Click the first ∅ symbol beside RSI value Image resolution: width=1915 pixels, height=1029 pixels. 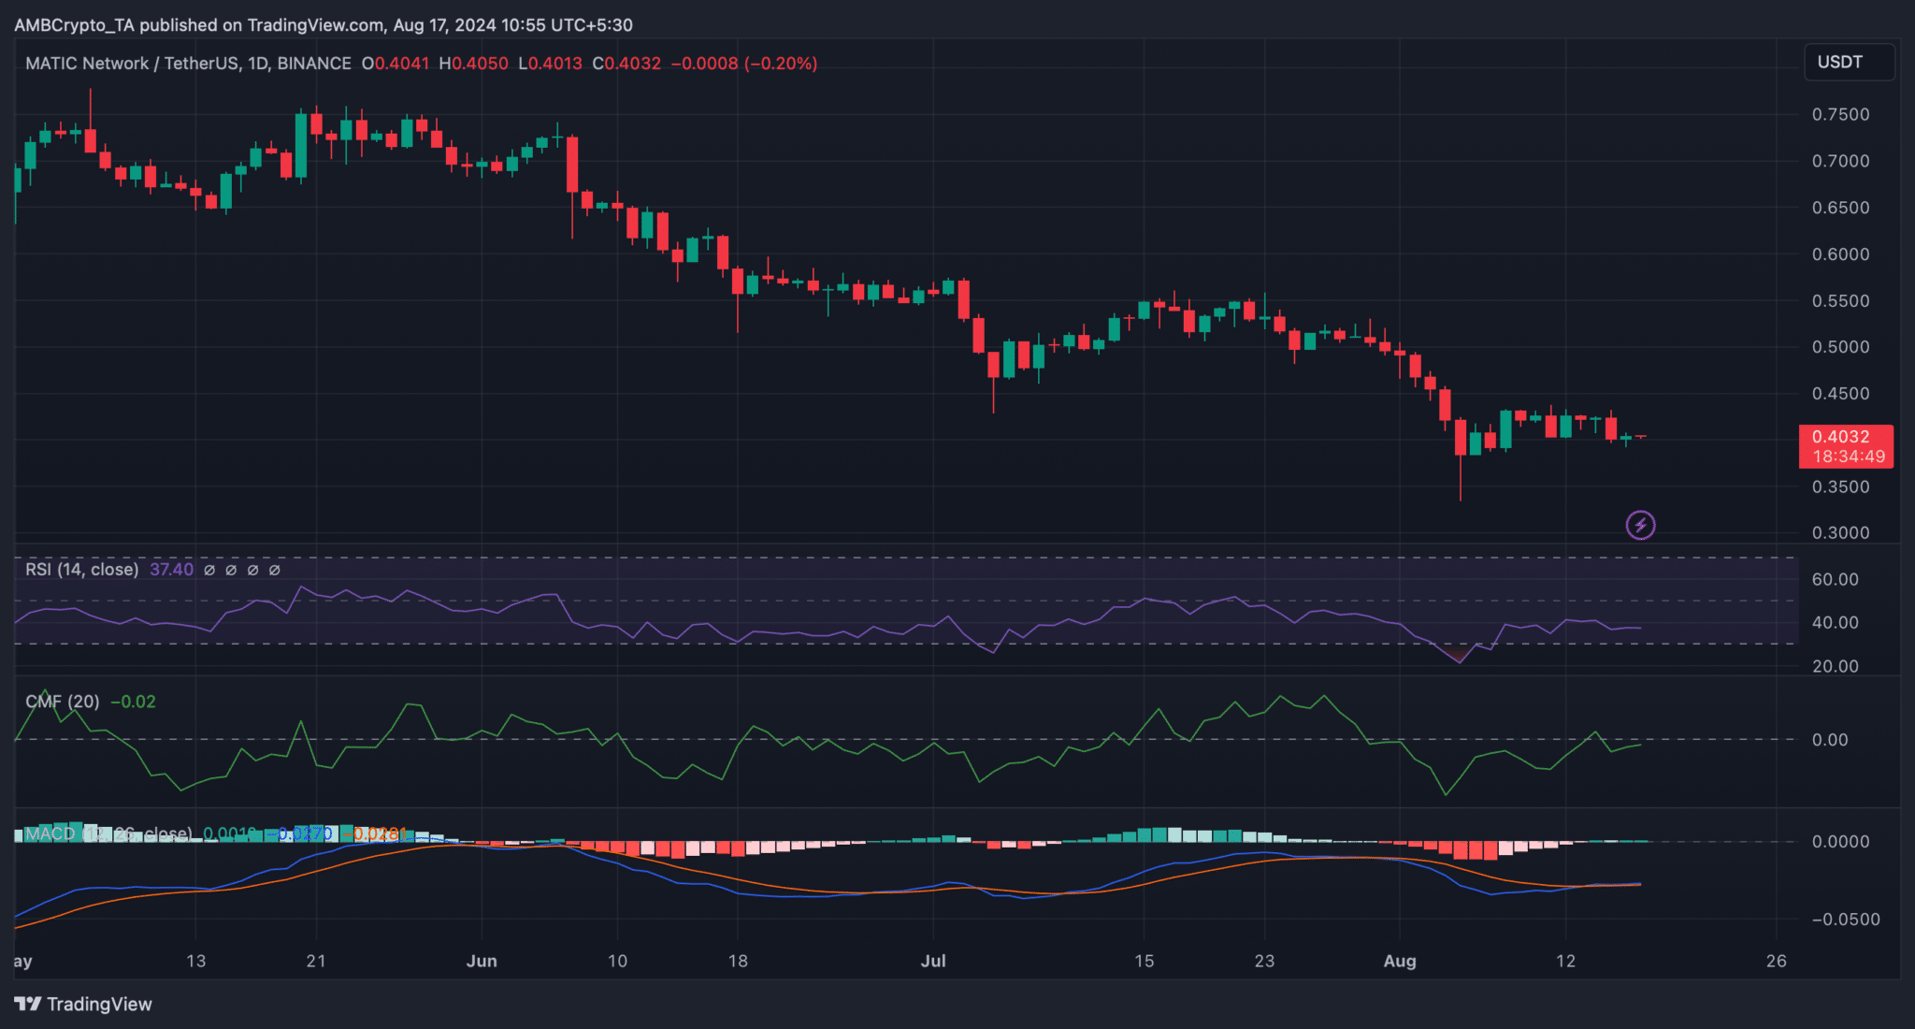209,570
